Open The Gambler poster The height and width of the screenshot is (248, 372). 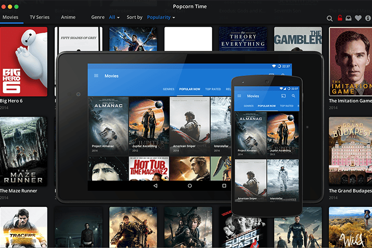(298, 39)
